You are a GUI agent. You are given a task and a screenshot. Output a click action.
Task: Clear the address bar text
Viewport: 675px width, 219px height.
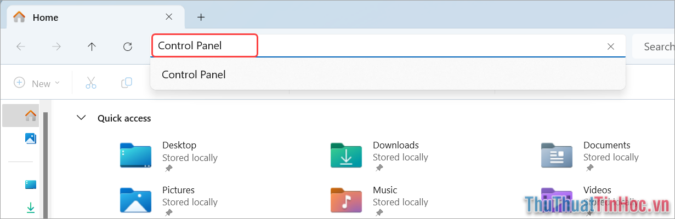click(611, 47)
